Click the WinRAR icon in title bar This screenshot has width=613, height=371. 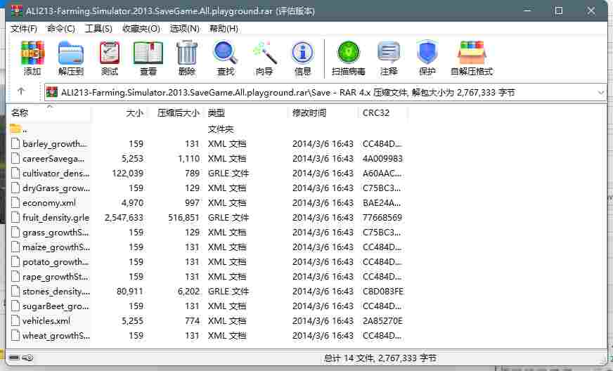[x=17, y=11]
